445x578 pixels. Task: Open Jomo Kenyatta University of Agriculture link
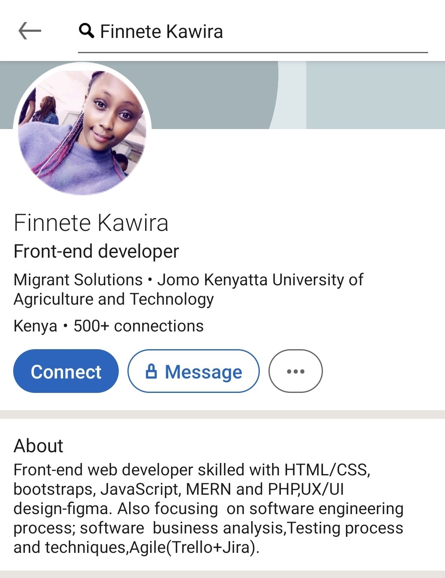(x=188, y=289)
